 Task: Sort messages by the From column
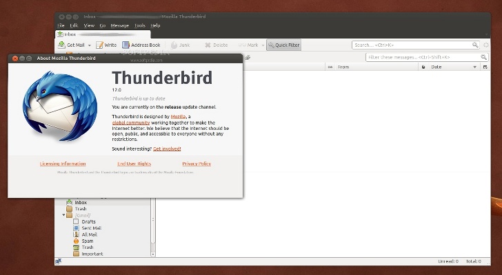tap(376, 67)
